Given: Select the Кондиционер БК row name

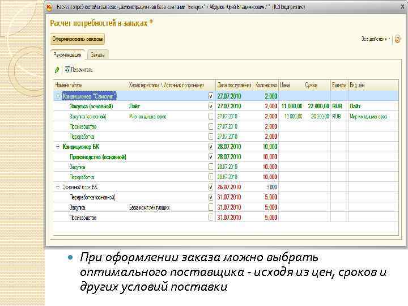Looking at the screenshot, I should coord(81,147).
